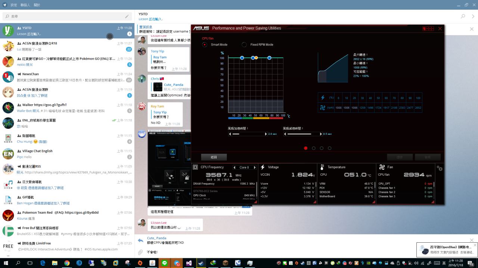Click next-core right arrow beside Core 0
Viewport: 478px width, 268px height.
click(x=255, y=167)
